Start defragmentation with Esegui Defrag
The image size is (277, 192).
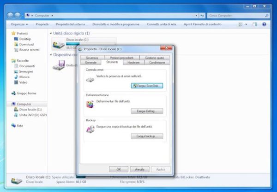point(147,111)
